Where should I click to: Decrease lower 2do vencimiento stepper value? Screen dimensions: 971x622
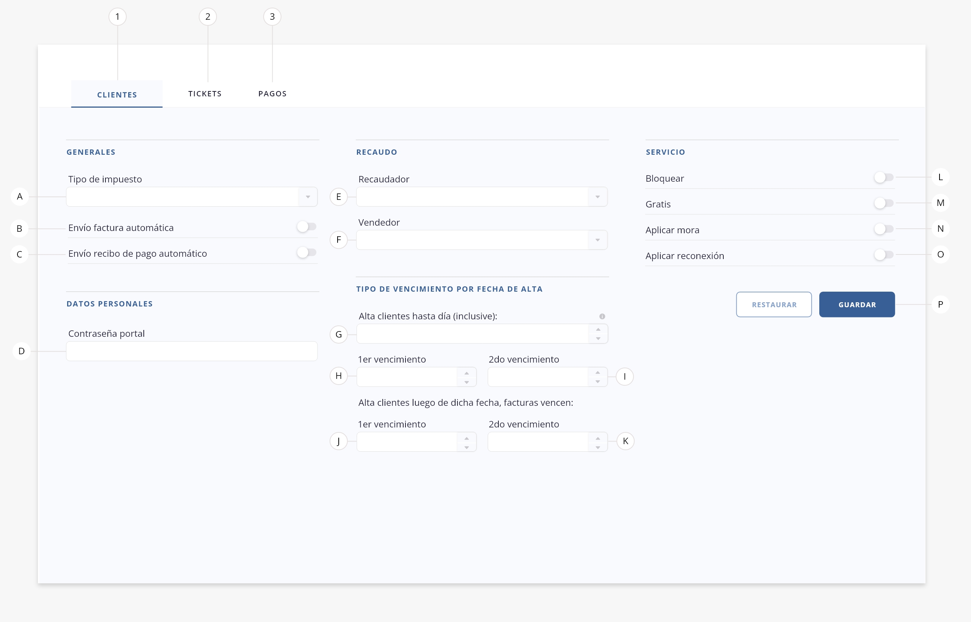point(597,447)
